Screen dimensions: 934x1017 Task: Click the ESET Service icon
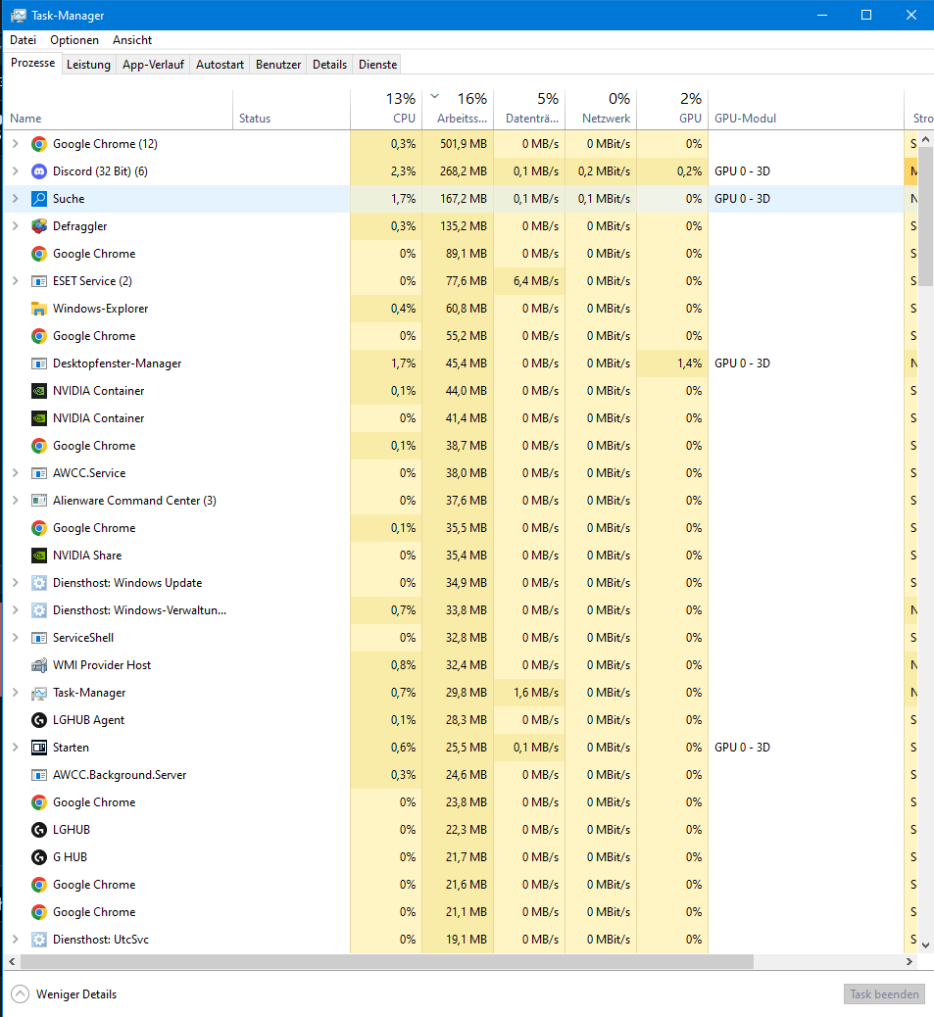(x=39, y=281)
